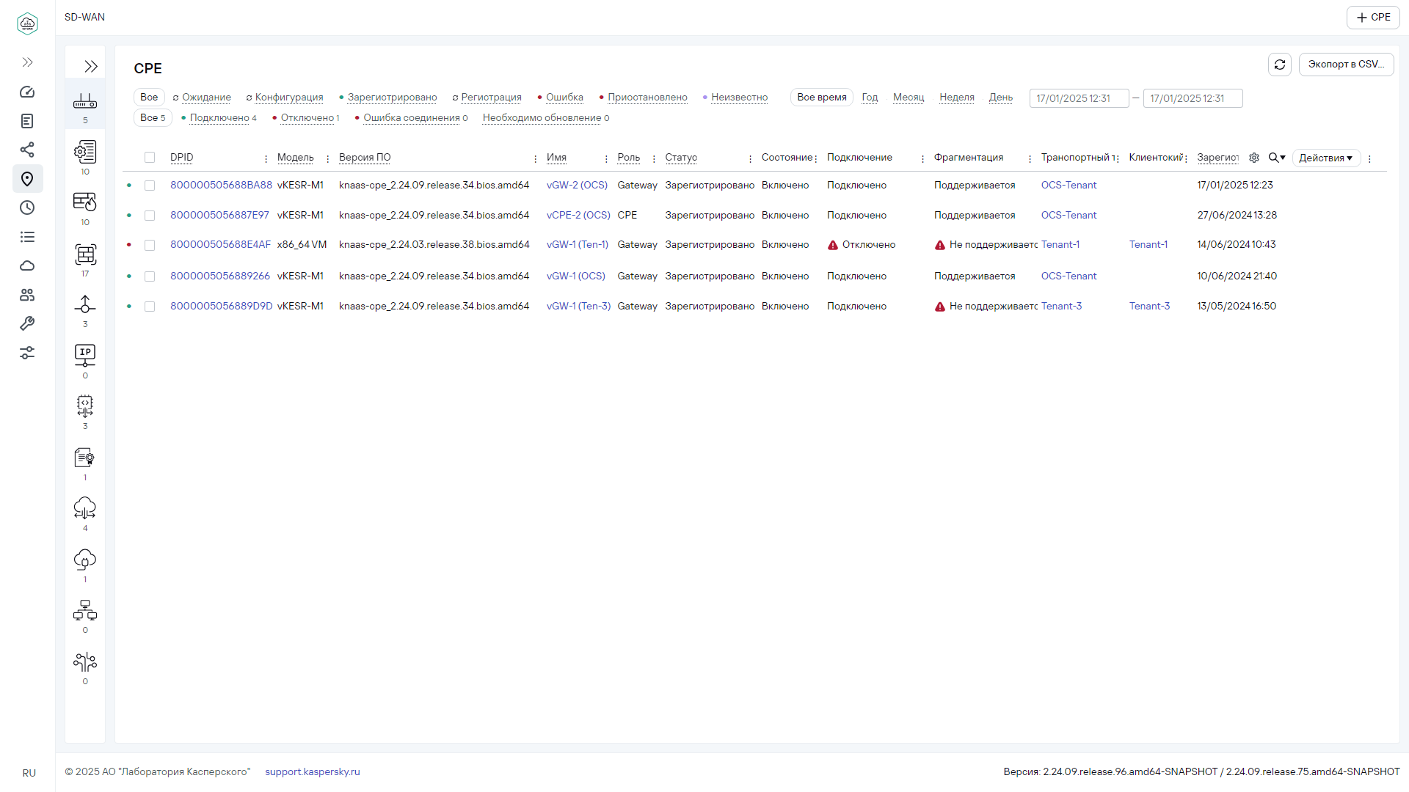Tick checkbox for row 8000005056889266
This screenshot has width=1409, height=792.
tap(150, 276)
